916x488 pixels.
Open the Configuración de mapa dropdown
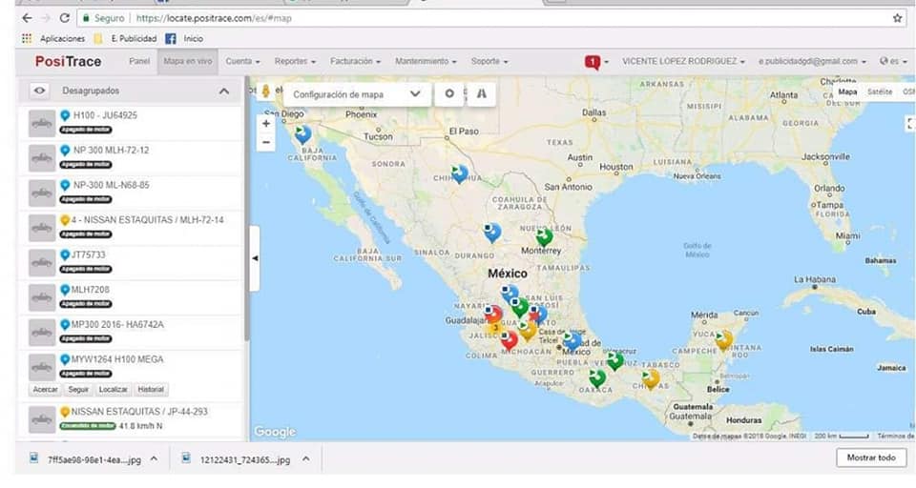tap(357, 94)
